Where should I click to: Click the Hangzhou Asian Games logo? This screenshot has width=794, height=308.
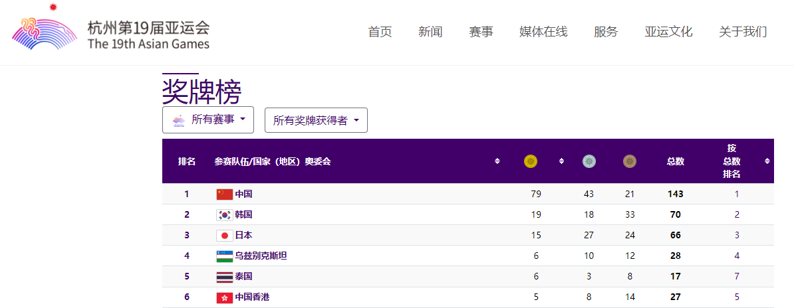(x=110, y=30)
